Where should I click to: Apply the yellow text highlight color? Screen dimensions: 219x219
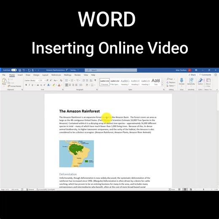click(x=53, y=85)
